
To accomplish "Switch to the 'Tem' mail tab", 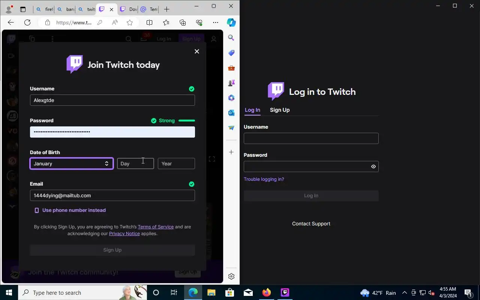I will [149, 9].
